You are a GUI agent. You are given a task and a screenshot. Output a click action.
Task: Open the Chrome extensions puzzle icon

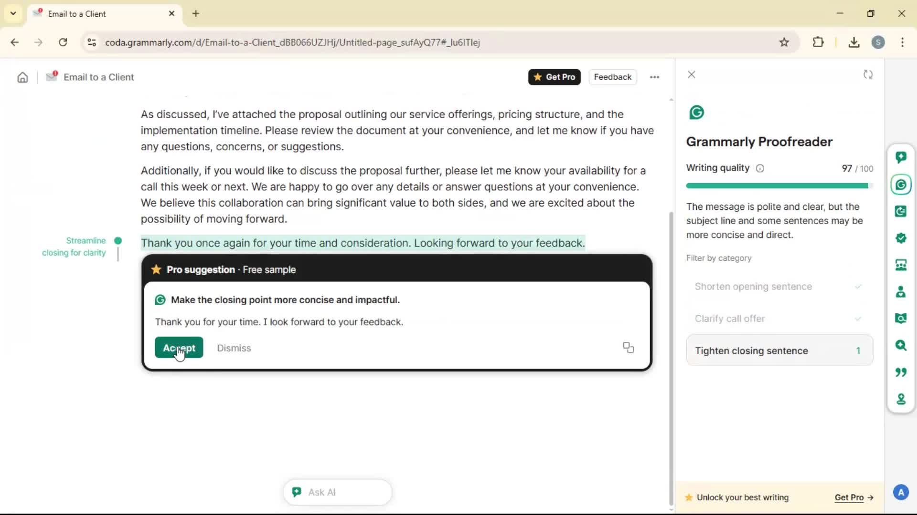818,42
